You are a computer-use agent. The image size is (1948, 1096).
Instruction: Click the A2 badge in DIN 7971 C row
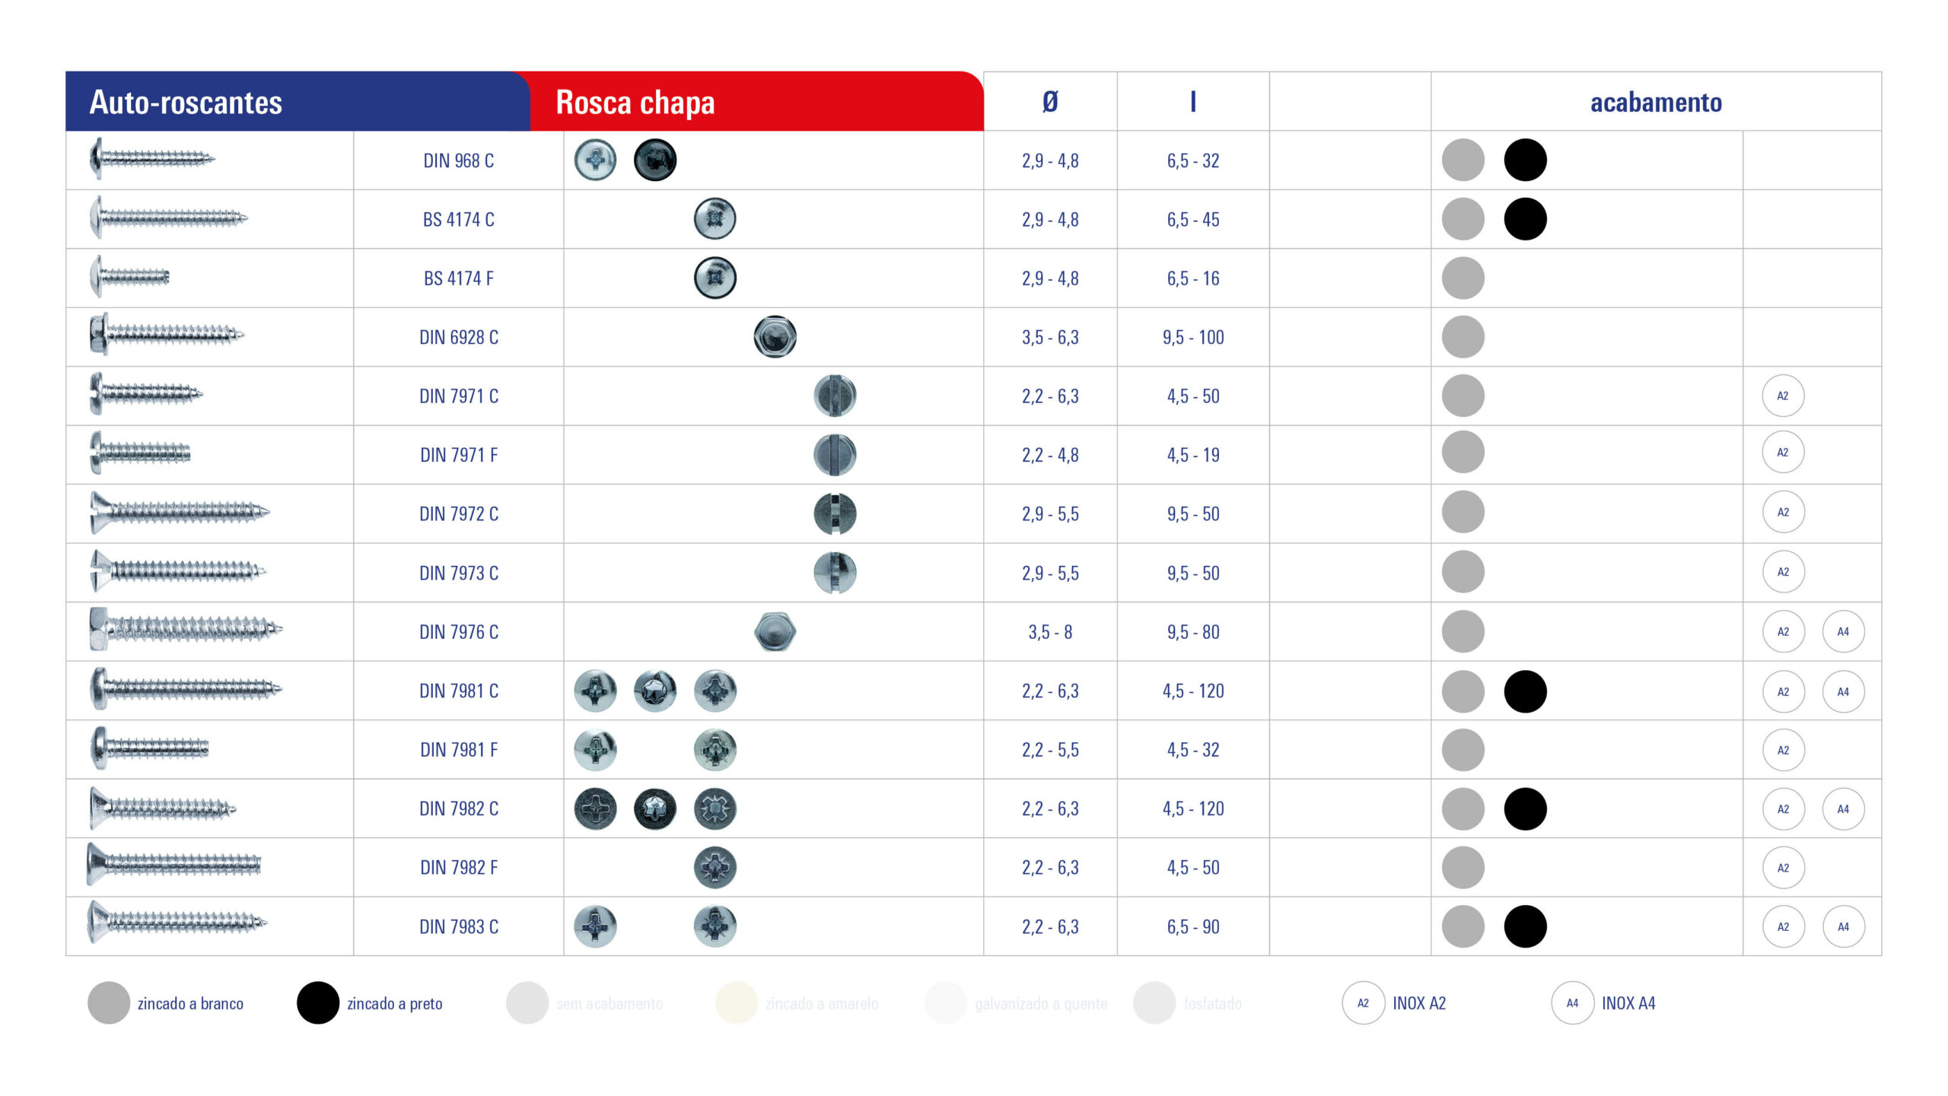pyautogui.click(x=1783, y=396)
